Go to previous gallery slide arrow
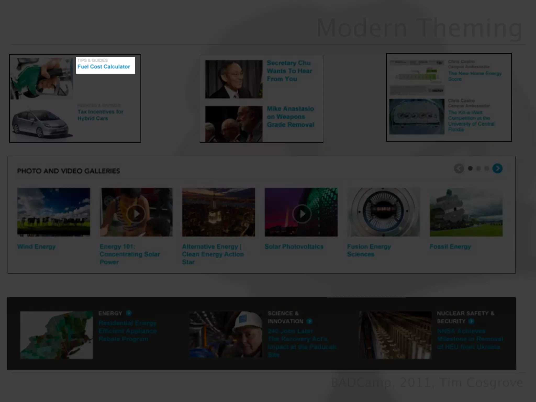The width and height of the screenshot is (536, 402). [x=459, y=169]
